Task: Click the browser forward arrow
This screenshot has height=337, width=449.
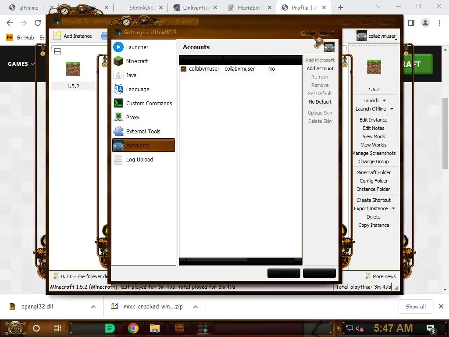Action: (24, 23)
